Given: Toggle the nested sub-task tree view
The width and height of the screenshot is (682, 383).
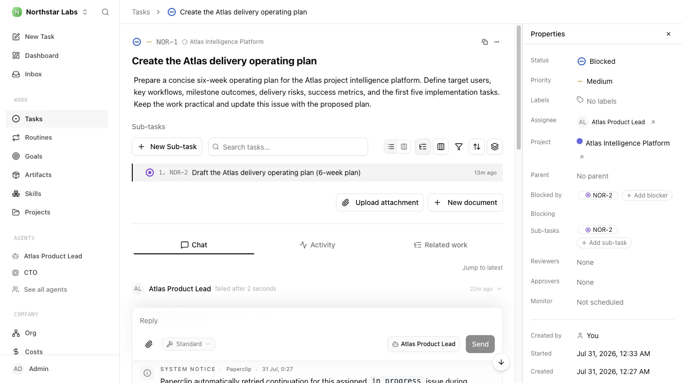Looking at the screenshot, I should point(423,147).
